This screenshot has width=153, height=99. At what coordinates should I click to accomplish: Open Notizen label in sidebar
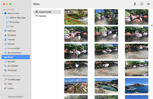[x=11, y=44]
